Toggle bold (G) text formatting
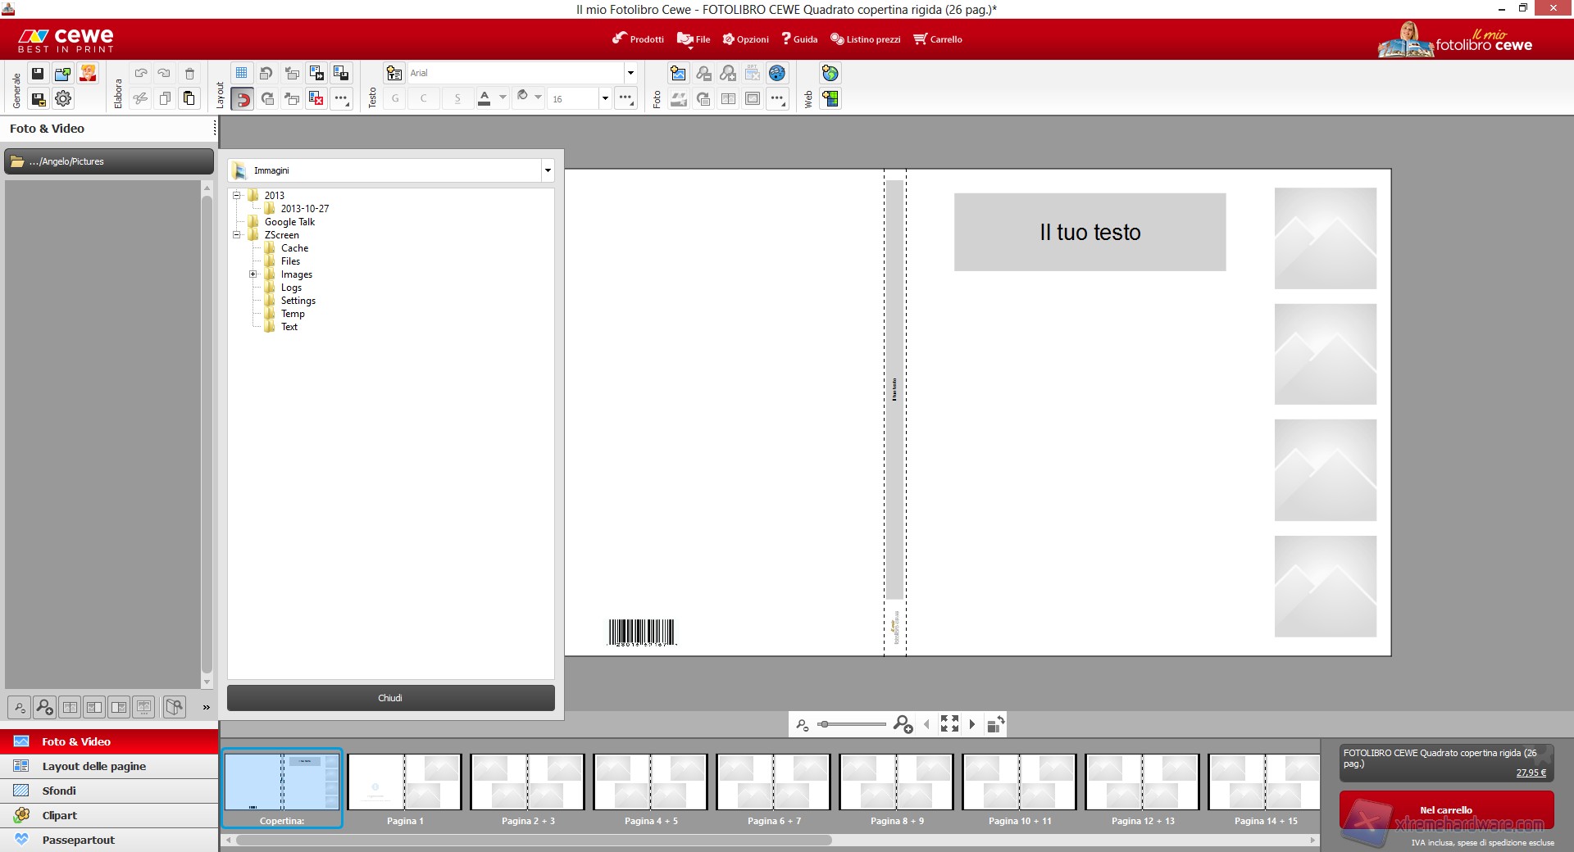Viewport: 1574px width, 852px height. point(395,99)
